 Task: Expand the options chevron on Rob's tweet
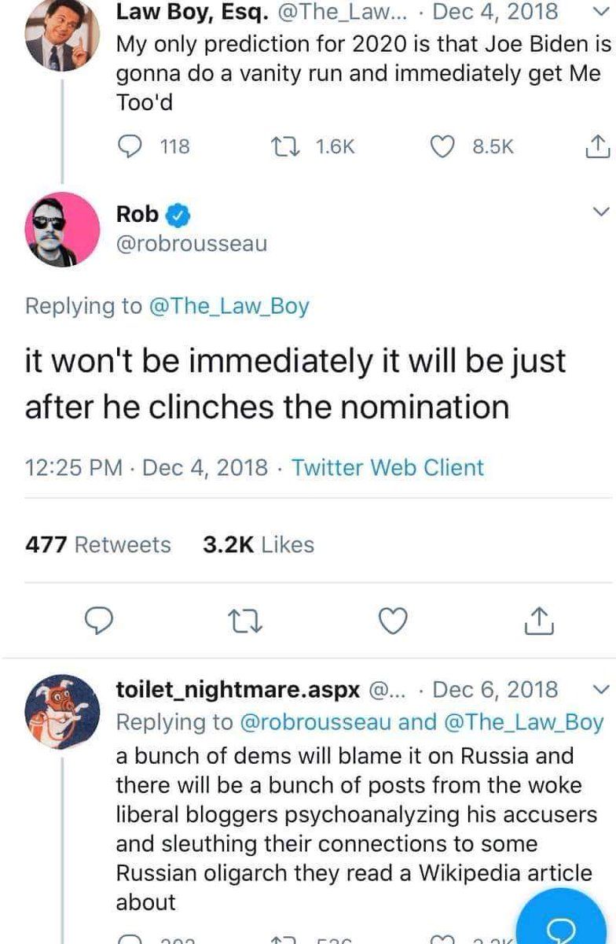pos(599,212)
